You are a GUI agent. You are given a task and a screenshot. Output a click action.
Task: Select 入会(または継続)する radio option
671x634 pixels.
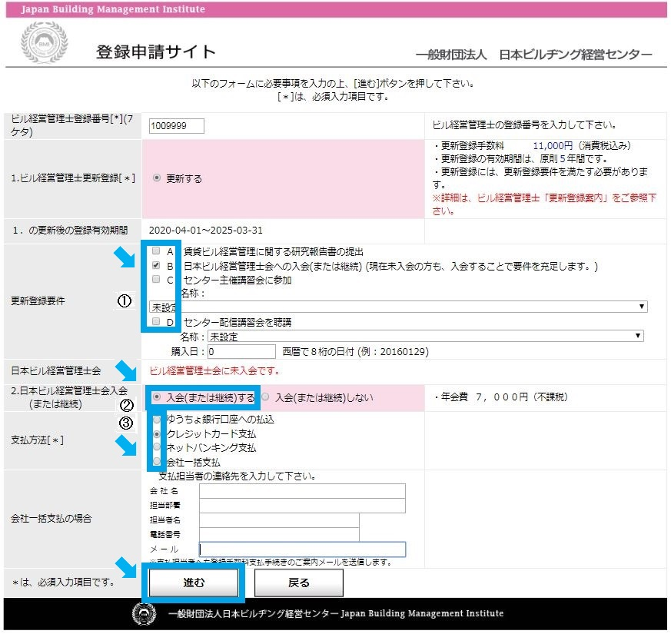pyautogui.click(x=157, y=397)
